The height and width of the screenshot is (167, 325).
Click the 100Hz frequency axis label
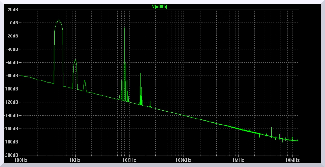click(21, 160)
